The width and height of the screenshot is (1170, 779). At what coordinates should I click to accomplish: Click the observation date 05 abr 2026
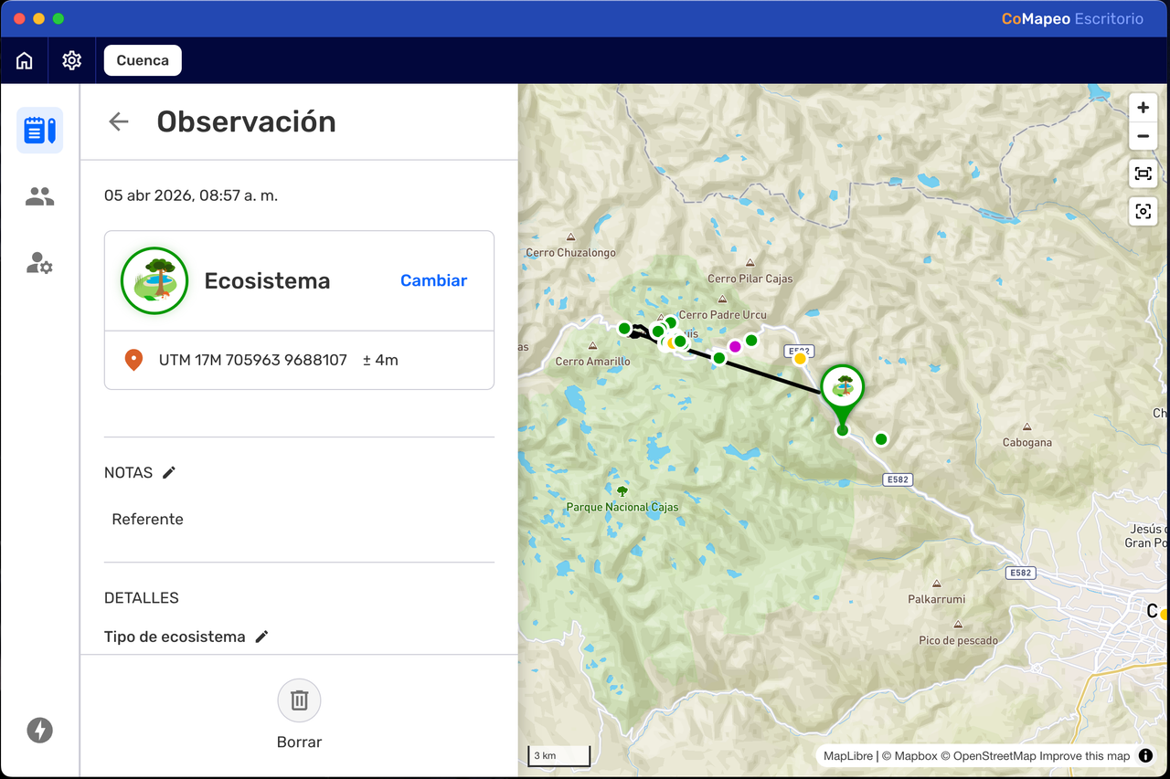click(x=191, y=195)
